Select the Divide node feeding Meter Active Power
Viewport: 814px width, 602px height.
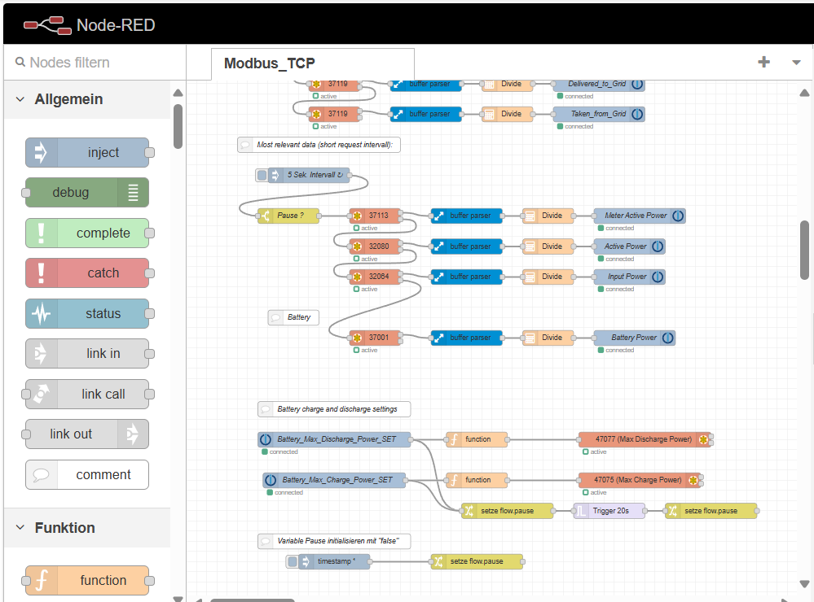[x=548, y=216]
